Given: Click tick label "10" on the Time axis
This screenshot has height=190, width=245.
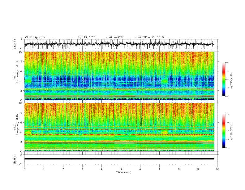Looking at the screenshot, I should tap(217, 169).
